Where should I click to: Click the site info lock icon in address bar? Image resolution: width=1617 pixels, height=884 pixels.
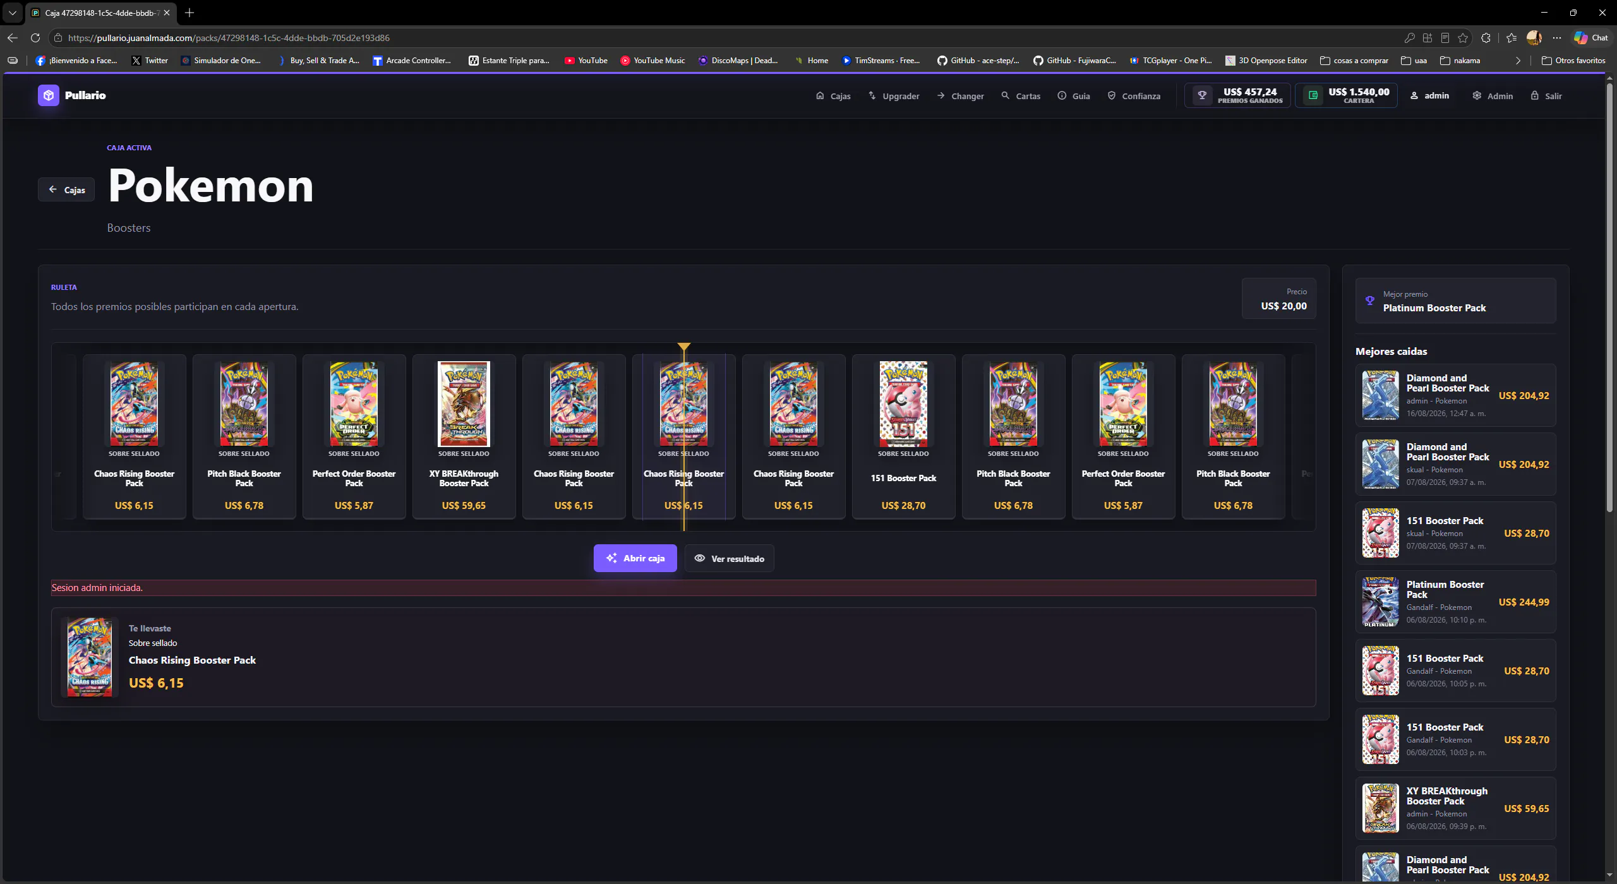58,38
